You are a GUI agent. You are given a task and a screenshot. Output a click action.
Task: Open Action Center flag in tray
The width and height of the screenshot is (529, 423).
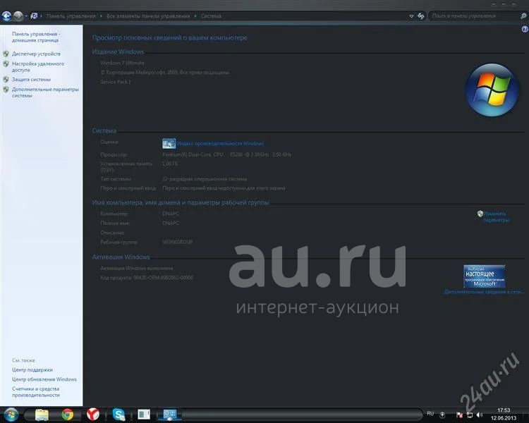click(459, 415)
